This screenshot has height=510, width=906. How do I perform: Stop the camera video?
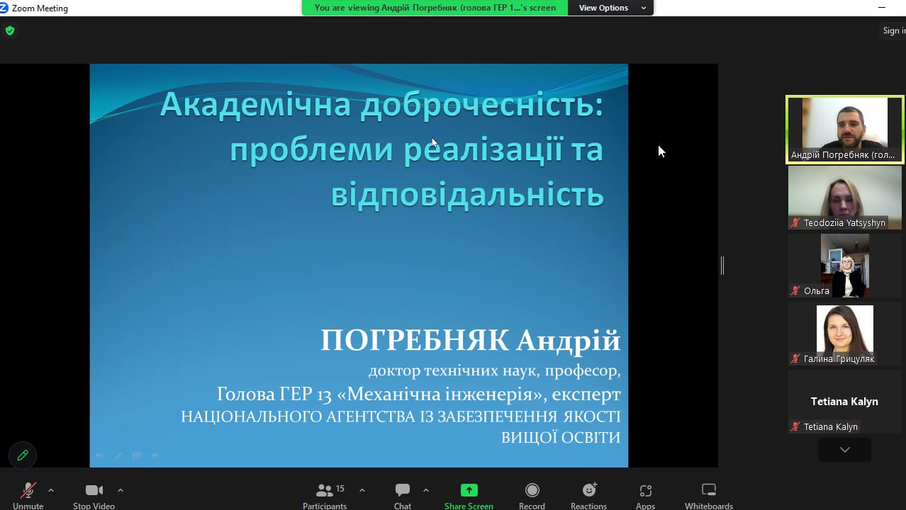pos(94,494)
